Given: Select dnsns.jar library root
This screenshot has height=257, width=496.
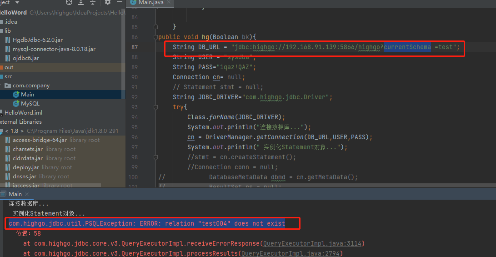Looking at the screenshot, I should pos(41,176).
